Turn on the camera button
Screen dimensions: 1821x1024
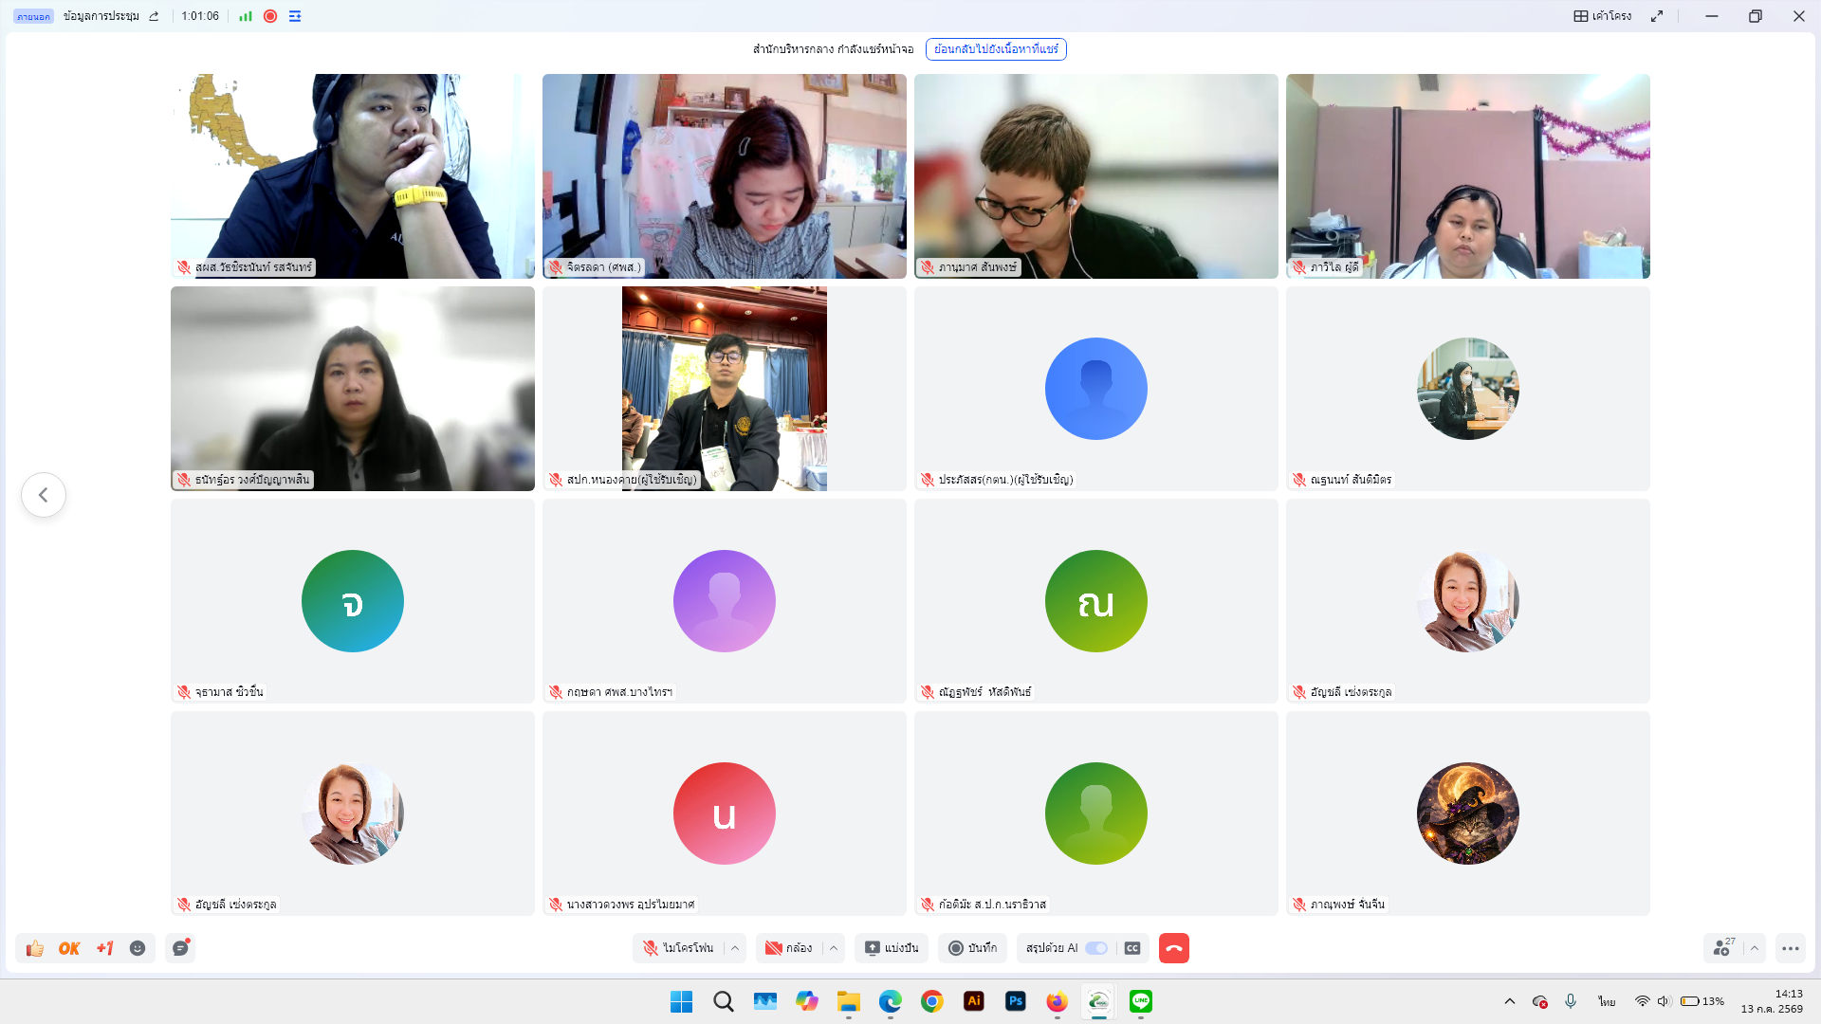click(789, 948)
